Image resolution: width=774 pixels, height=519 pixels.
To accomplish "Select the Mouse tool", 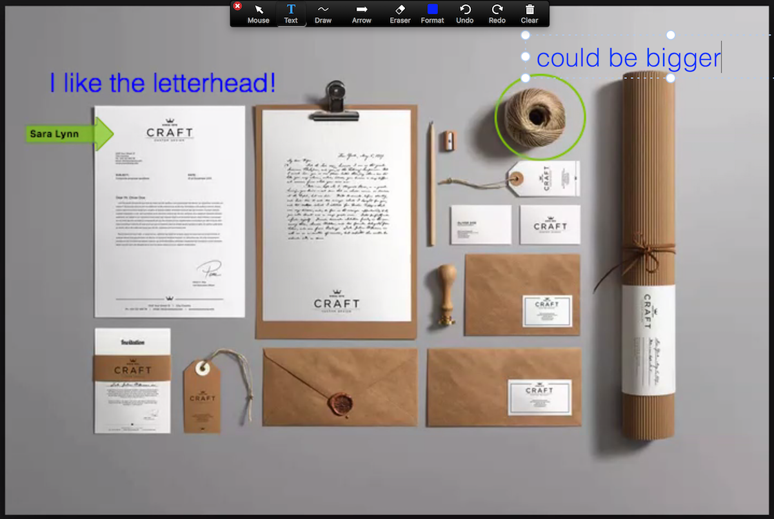I will [258, 13].
